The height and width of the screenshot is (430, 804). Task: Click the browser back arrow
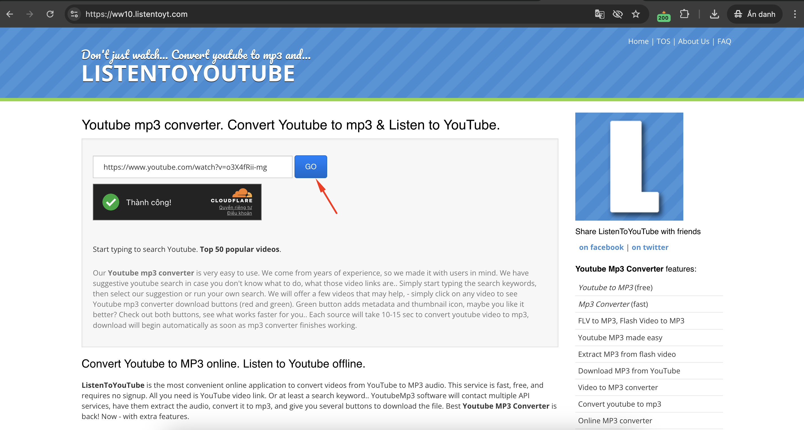click(10, 14)
